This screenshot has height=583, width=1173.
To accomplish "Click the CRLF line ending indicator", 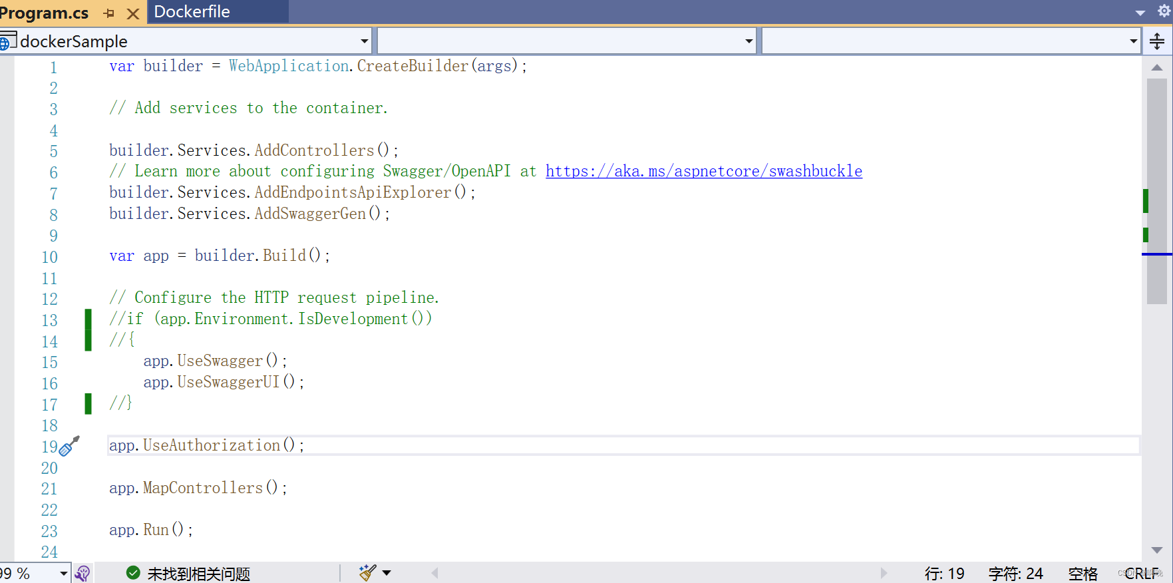I will pos(1142,574).
